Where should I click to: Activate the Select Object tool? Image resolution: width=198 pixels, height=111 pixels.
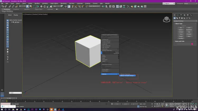[x=27, y=6]
